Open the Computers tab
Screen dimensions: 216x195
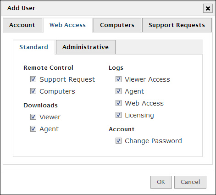tap(117, 25)
